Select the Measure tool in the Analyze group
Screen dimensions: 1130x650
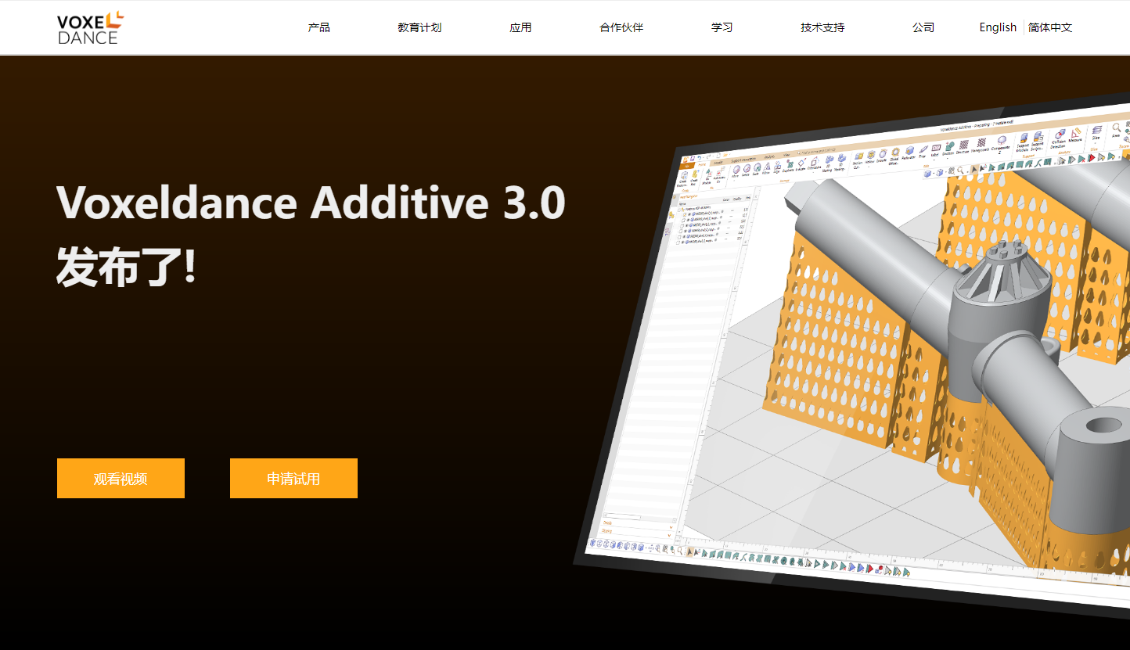1074,132
